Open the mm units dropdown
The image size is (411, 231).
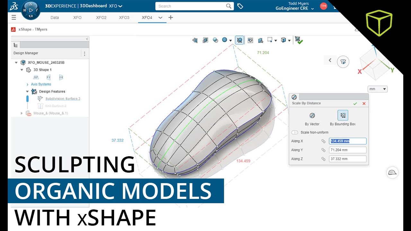(377, 89)
